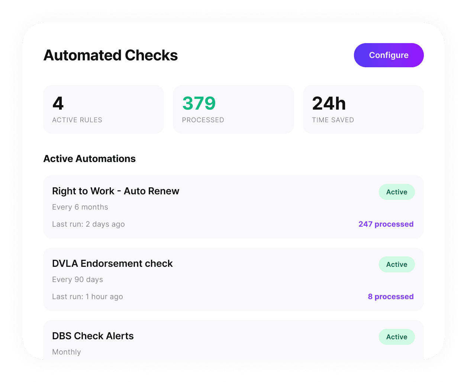Click the Every 6 months schedule text

pos(80,207)
